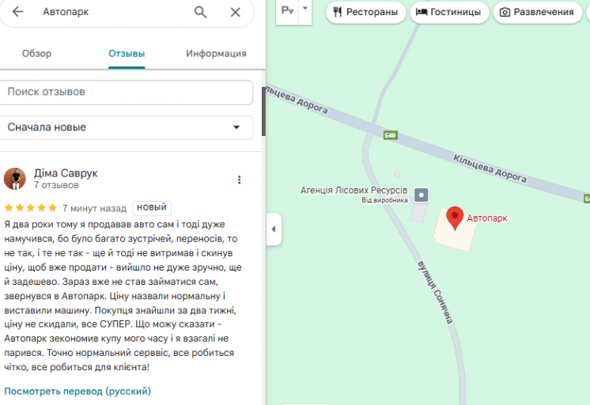Click the Поиск отзывов input field
The image size is (590, 405).
click(x=126, y=93)
